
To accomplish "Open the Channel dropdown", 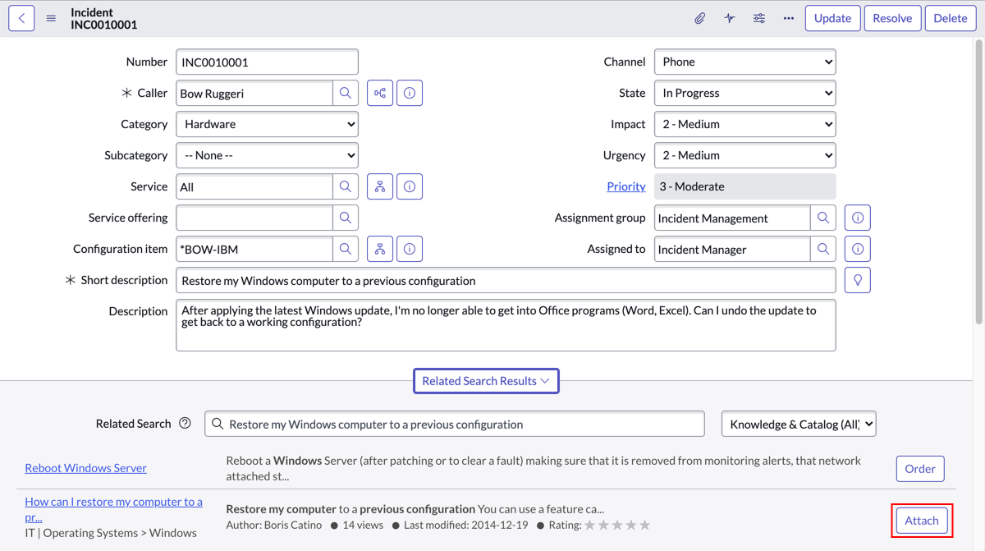I will pos(745,62).
